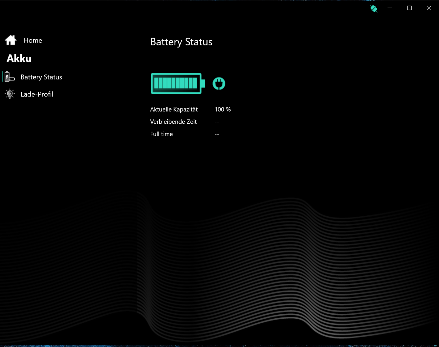
Task: Click the dashes beside Verbleibende Zeit
Action: (x=217, y=122)
